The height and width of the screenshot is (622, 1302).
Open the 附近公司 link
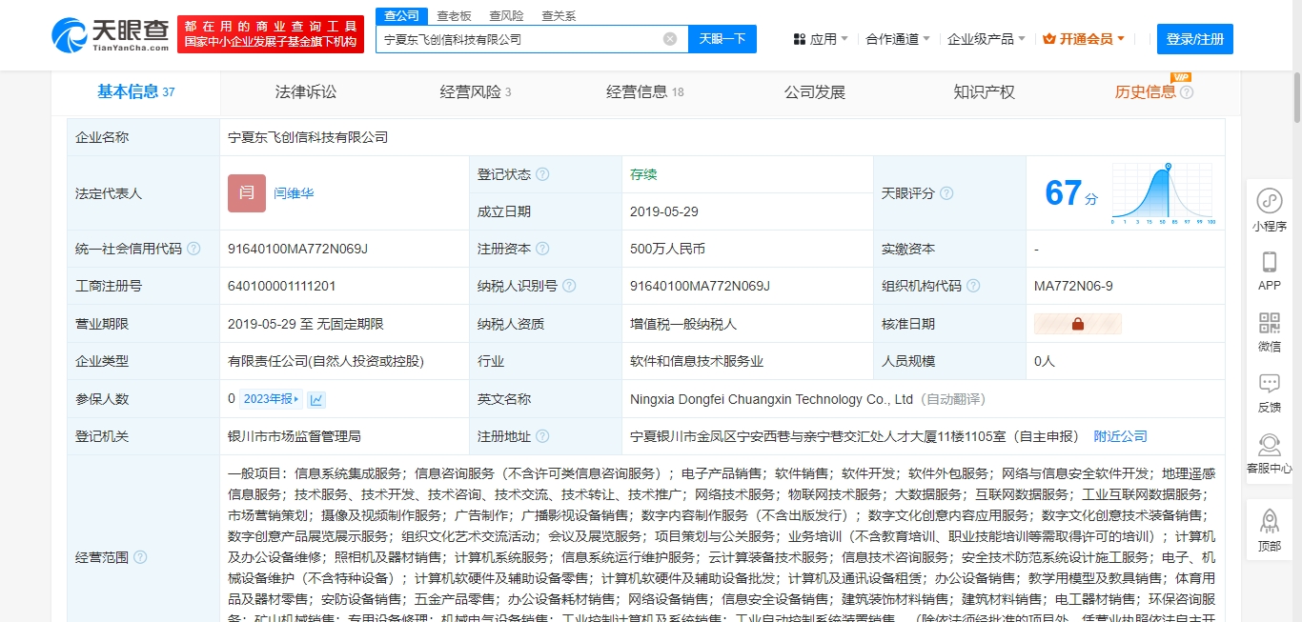(1120, 436)
